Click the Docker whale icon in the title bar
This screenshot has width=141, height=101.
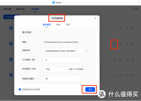53,3
